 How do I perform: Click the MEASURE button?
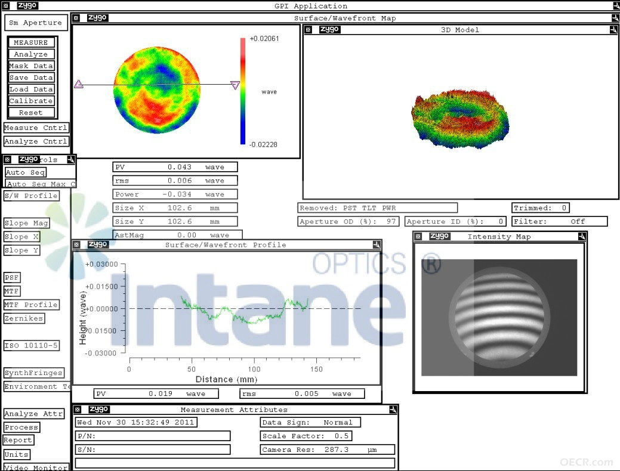[31, 42]
